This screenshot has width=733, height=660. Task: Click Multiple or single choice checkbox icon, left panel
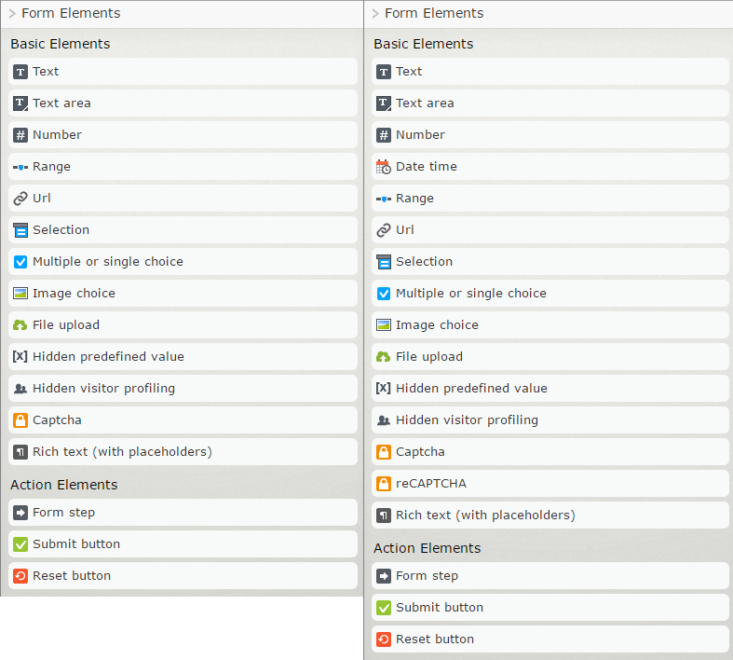20,262
